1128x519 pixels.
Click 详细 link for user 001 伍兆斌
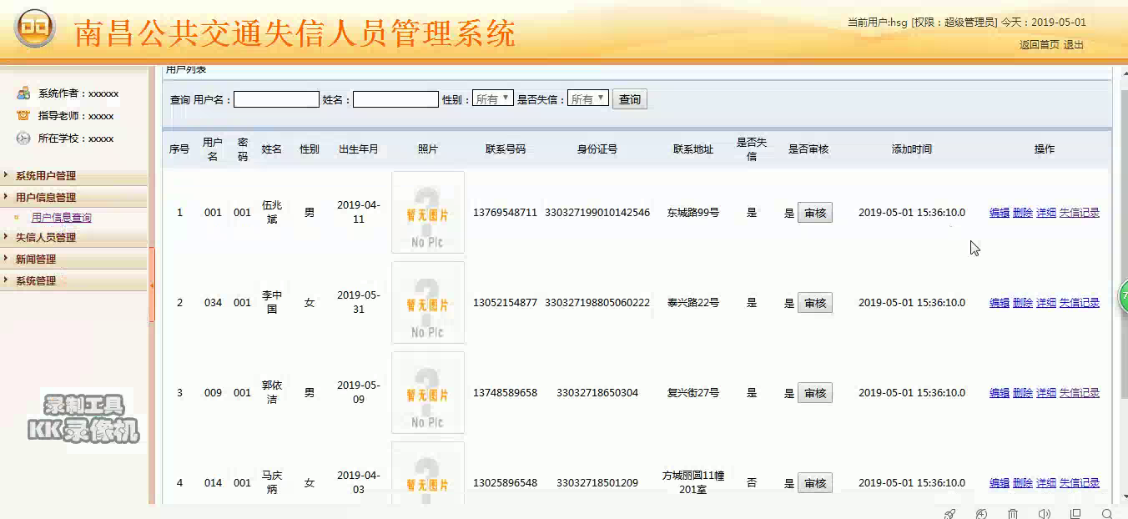pos(1046,213)
